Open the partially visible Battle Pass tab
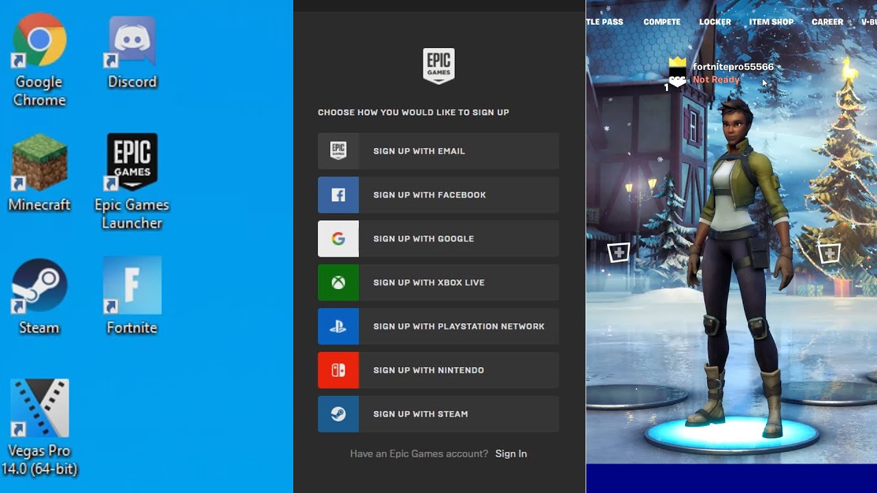Viewport: 877px width, 493px height. click(x=605, y=22)
